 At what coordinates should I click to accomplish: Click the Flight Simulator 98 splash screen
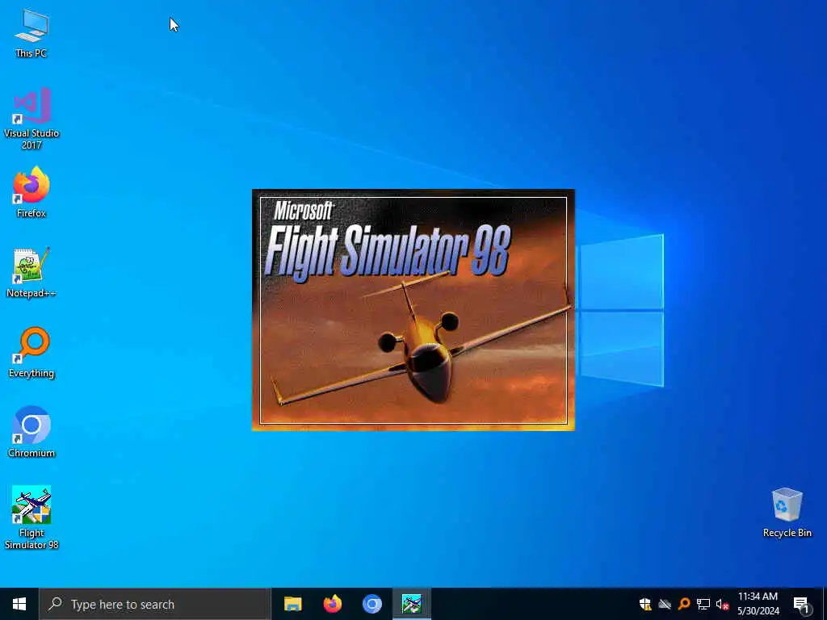click(x=413, y=310)
